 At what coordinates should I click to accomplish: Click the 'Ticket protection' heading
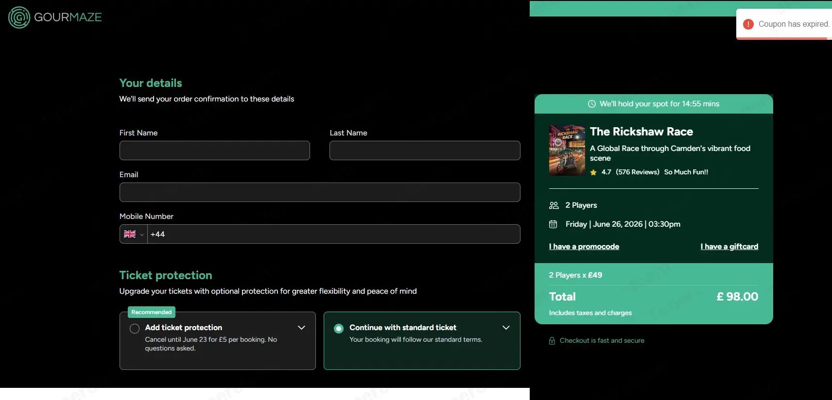tap(166, 275)
